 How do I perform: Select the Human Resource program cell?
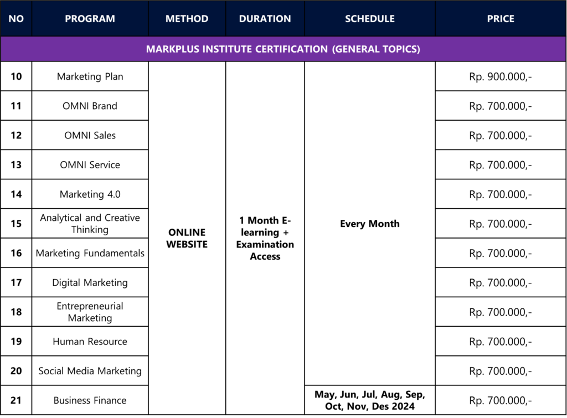[90, 342]
